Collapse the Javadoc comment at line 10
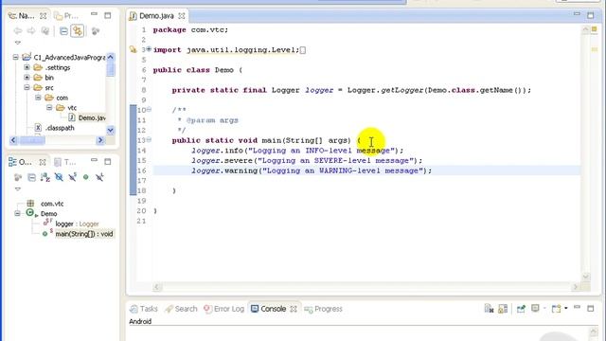Screen dimensions: 606x341 tap(149, 110)
